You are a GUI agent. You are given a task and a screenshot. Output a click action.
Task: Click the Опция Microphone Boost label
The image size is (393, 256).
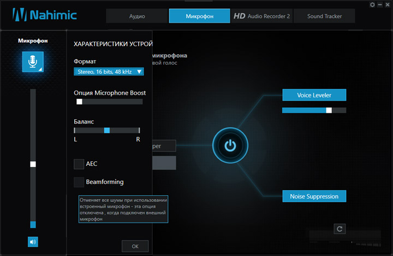110,93
